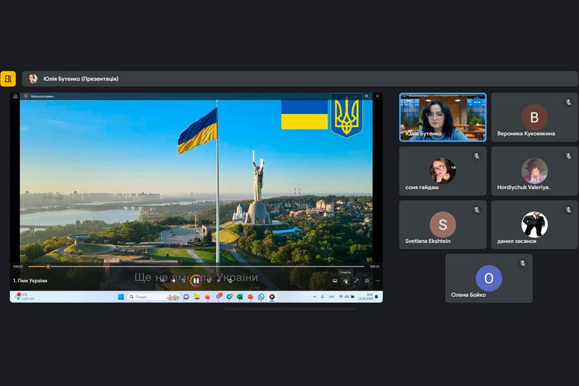This screenshot has width=579, height=386.
Task: Click the Media Player taskbar icon
Action: (x=271, y=297)
